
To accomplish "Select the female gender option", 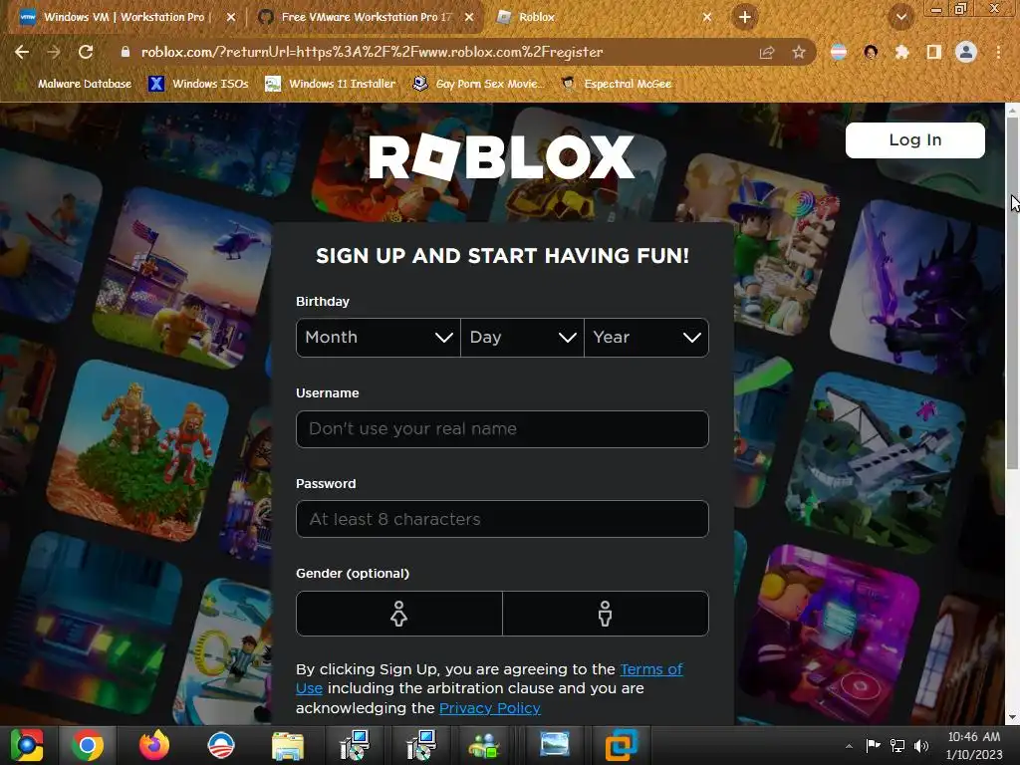I will 399,614.
